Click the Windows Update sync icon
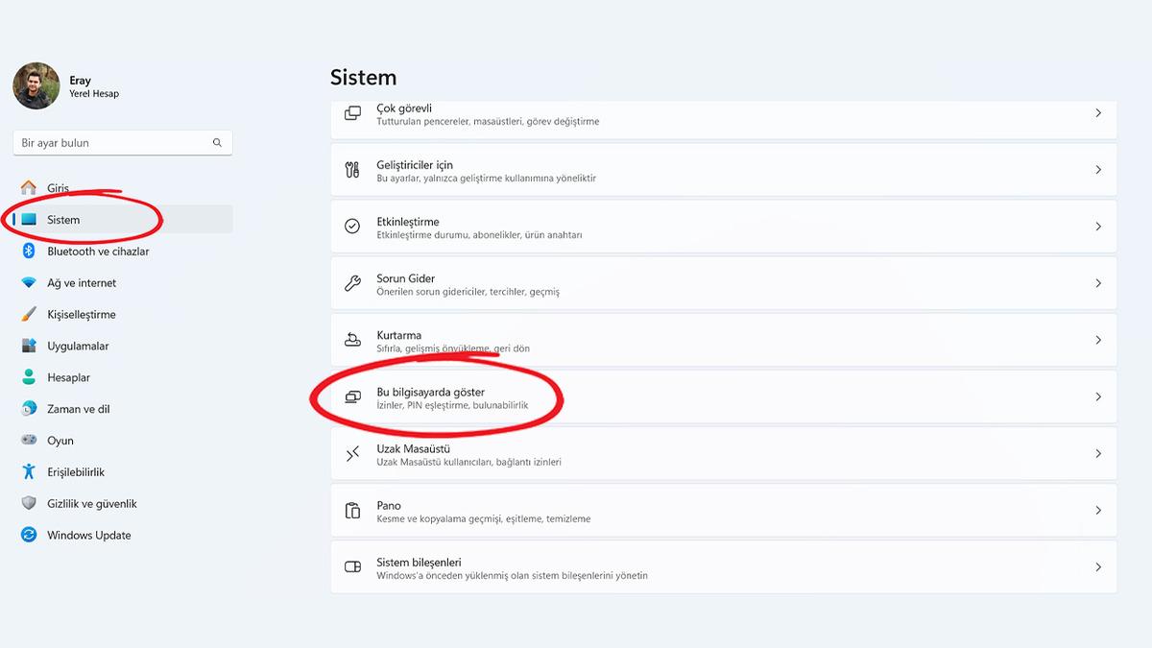 click(x=29, y=536)
